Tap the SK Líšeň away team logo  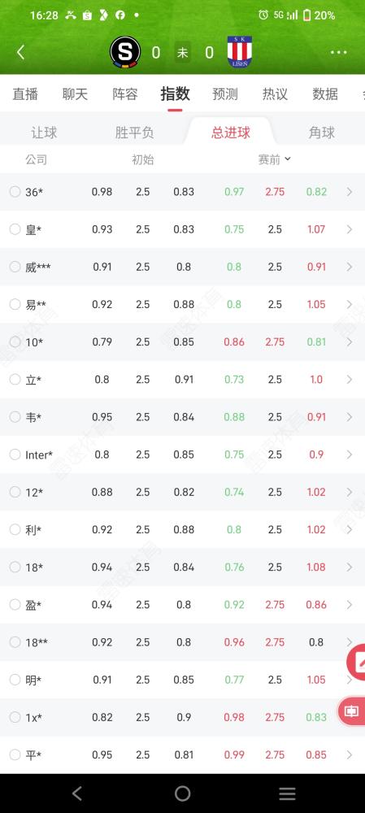[x=240, y=52]
